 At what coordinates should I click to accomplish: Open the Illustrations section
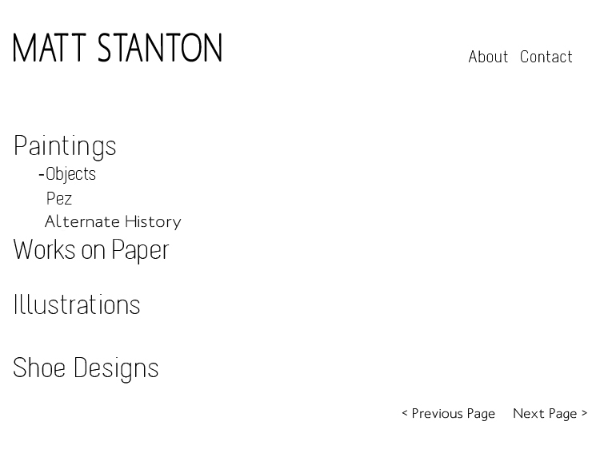[x=77, y=304]
